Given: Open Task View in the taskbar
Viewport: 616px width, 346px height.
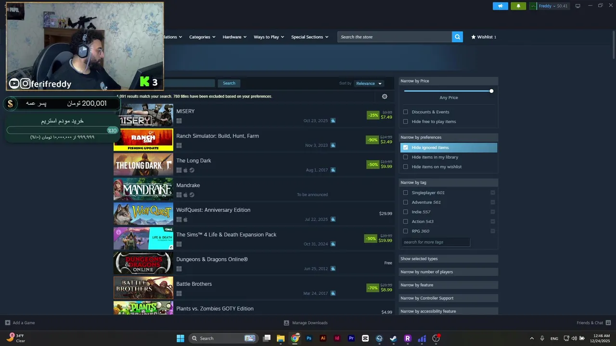Looking at the screenshot, I should coord(267,338).
